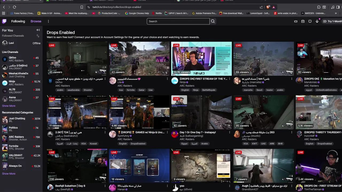342x192 pixels.
Task: Open options menu for marcella's stream card
Action: [x=292, y=79]
